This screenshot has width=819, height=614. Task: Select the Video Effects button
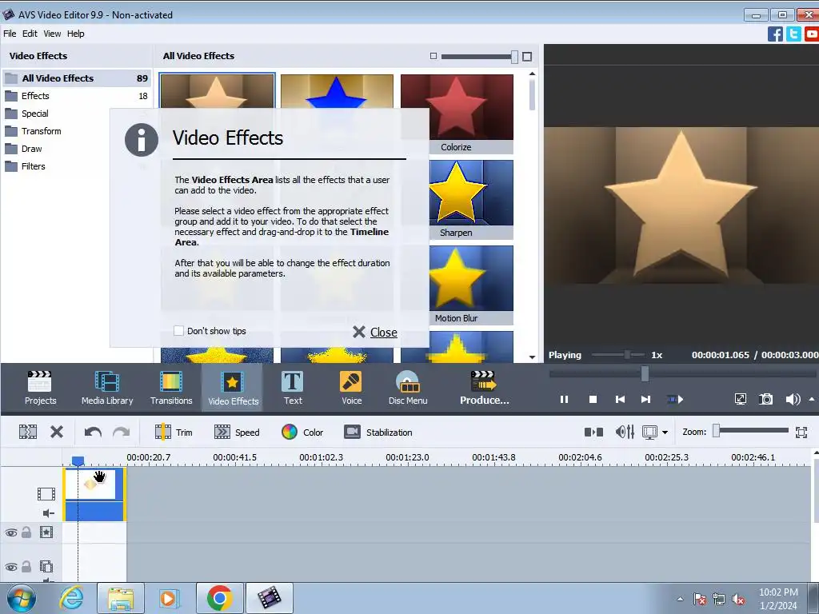click(x=233, y=388)
